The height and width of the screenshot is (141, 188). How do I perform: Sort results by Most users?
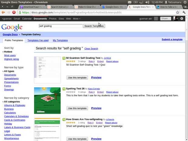click(x=10, y=55)
